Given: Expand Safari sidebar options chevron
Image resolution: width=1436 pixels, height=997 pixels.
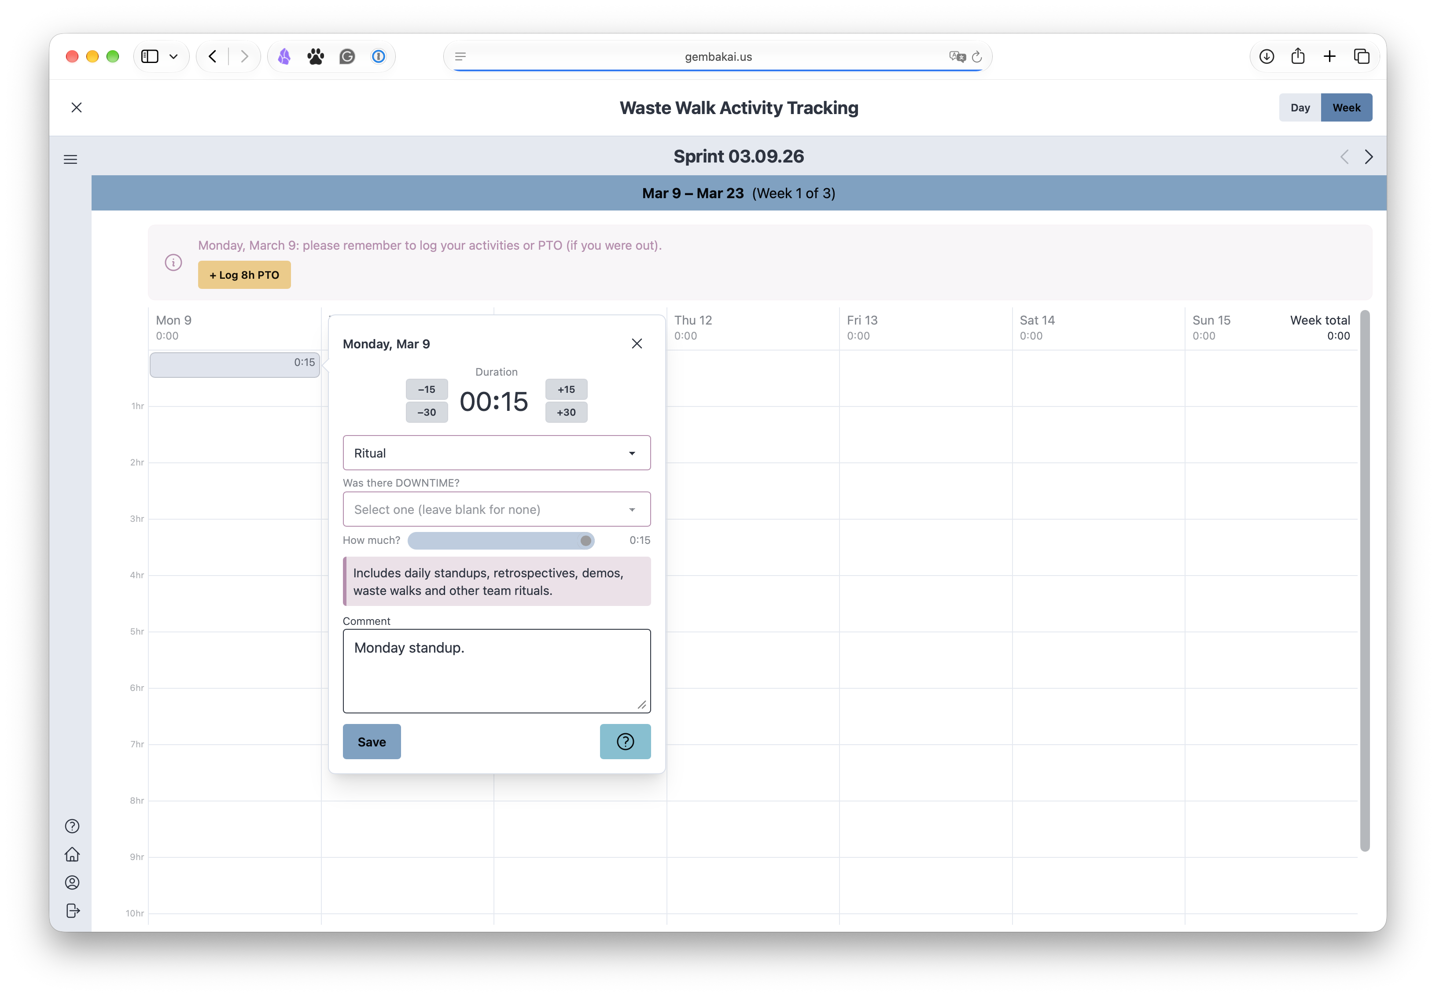Looking at the screenshot, I should click(173, 57).
